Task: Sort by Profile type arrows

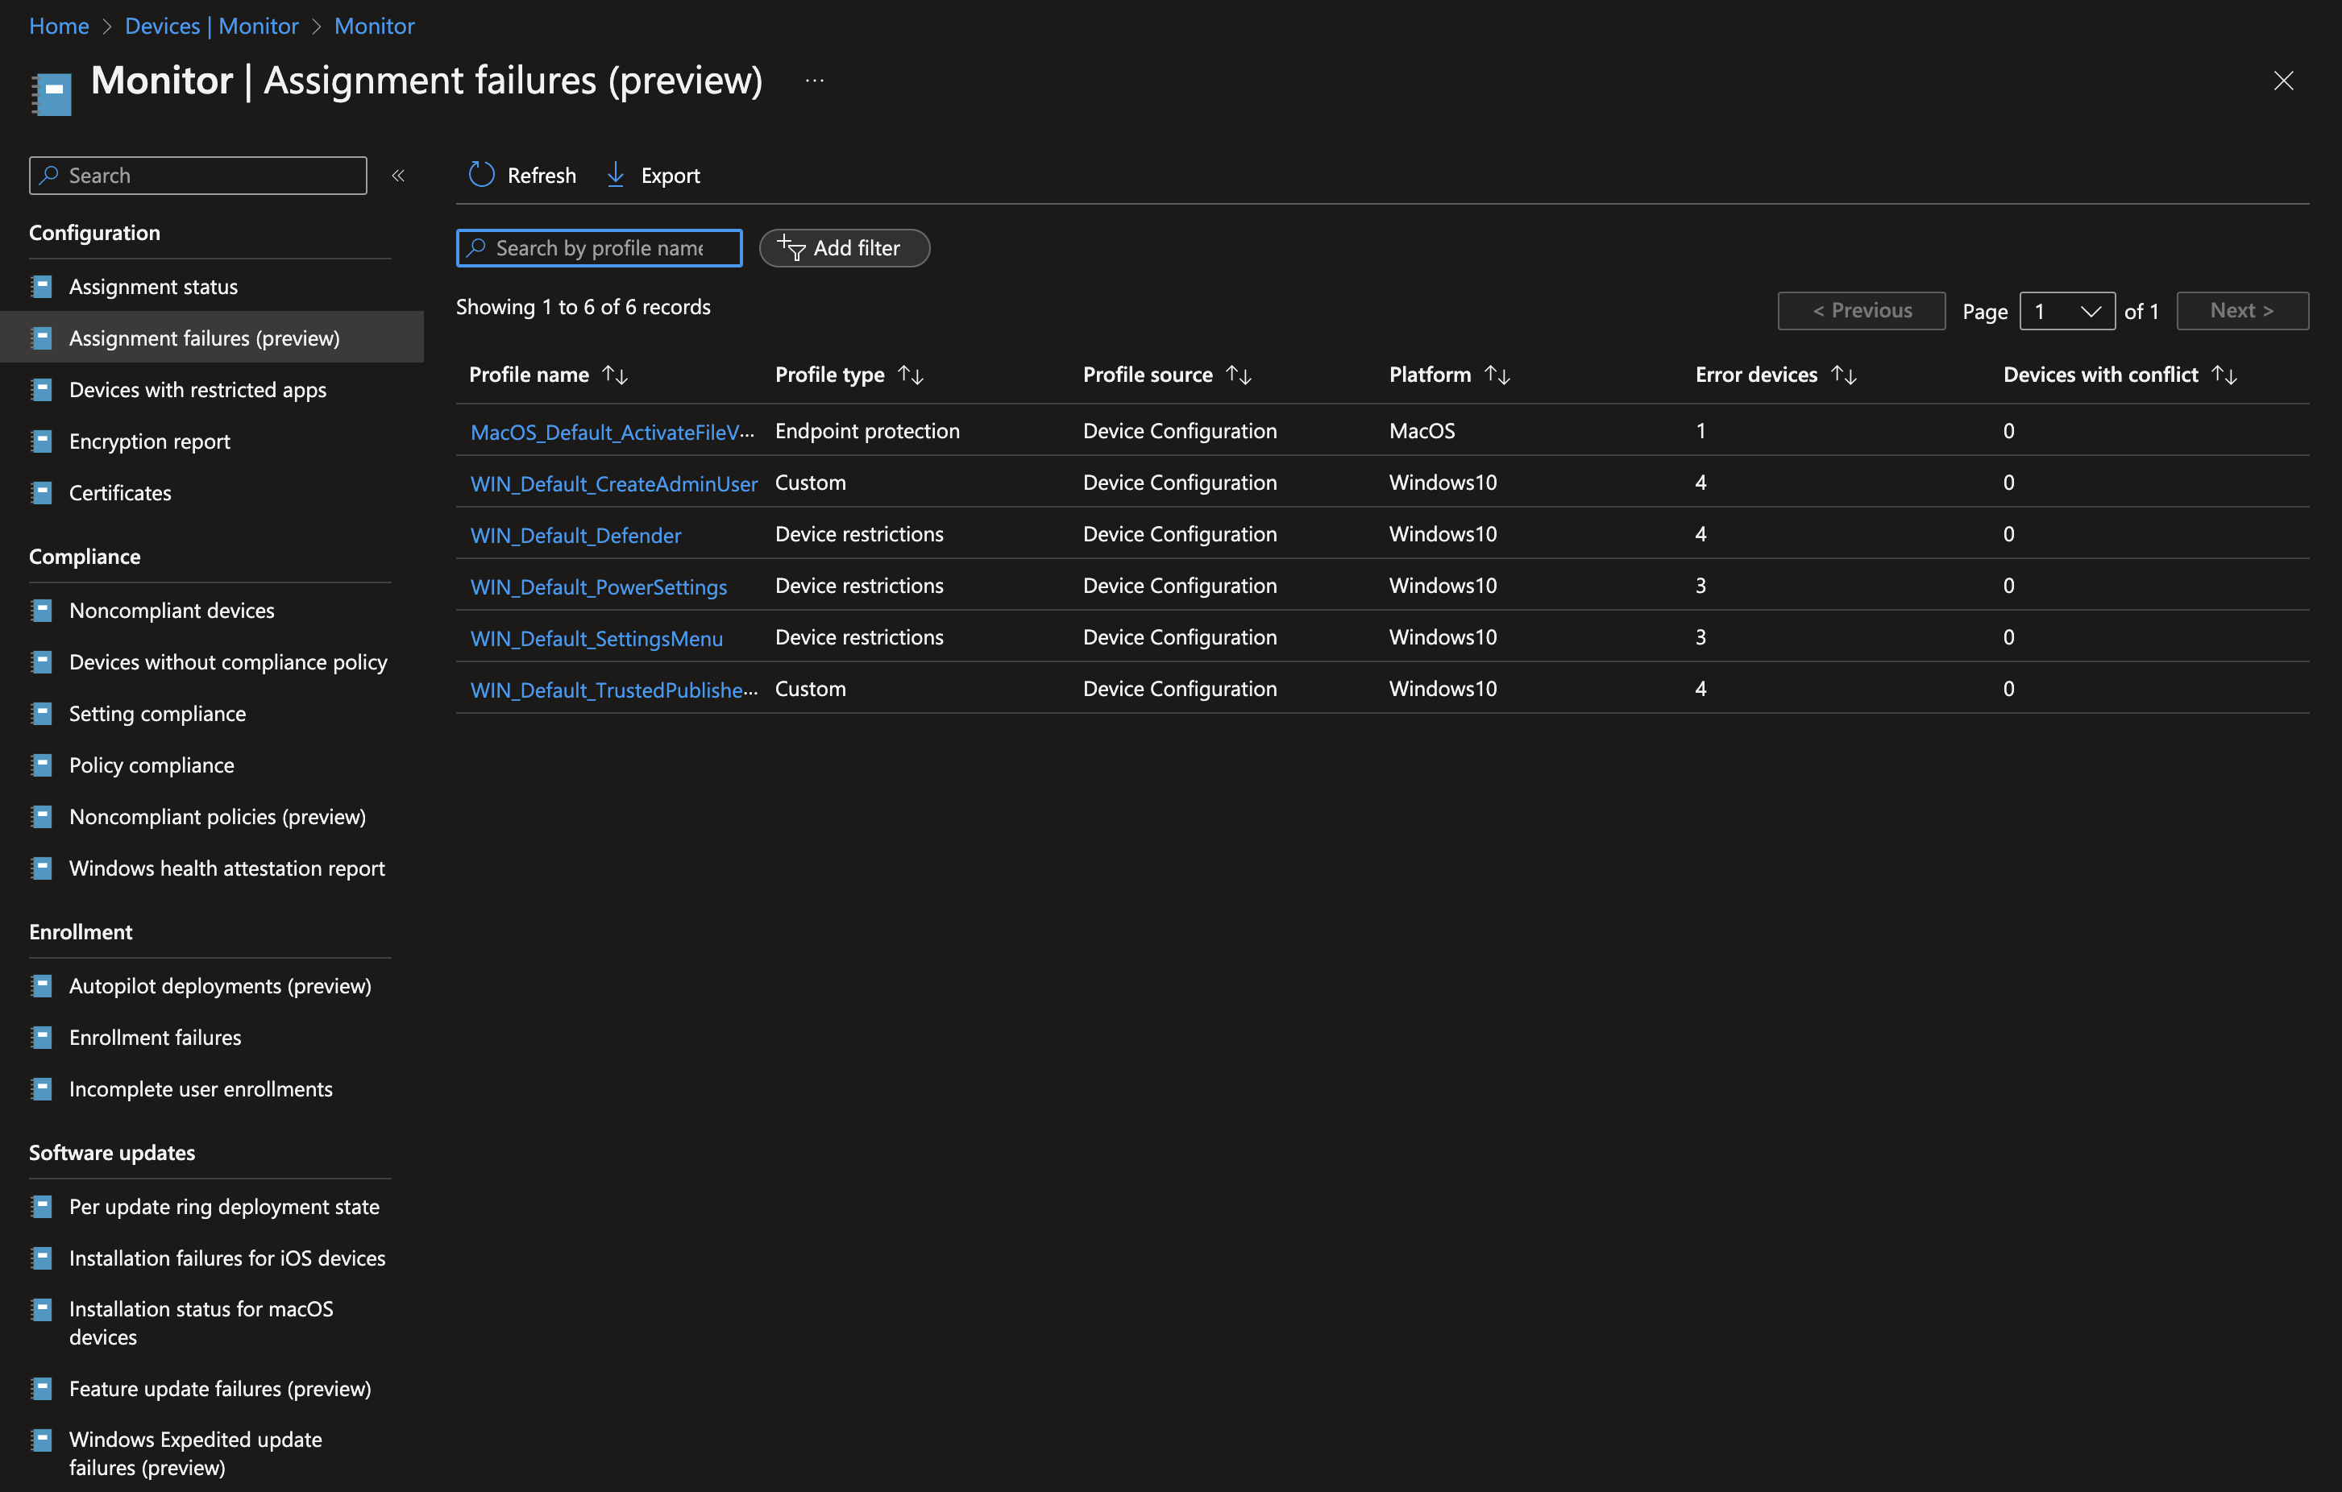Action: [911, 375]
